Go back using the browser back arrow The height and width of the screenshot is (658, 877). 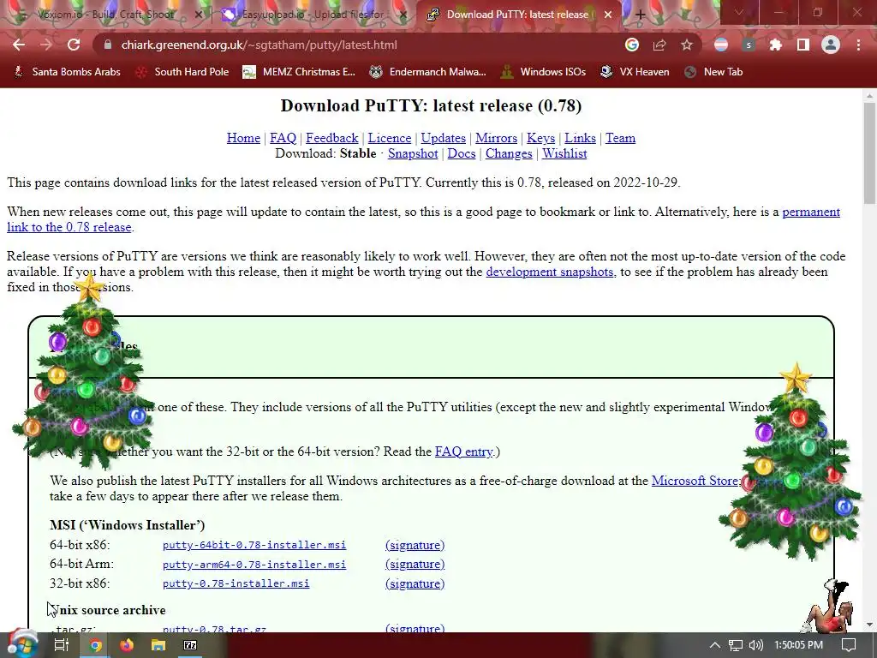(x=19, y=45)
